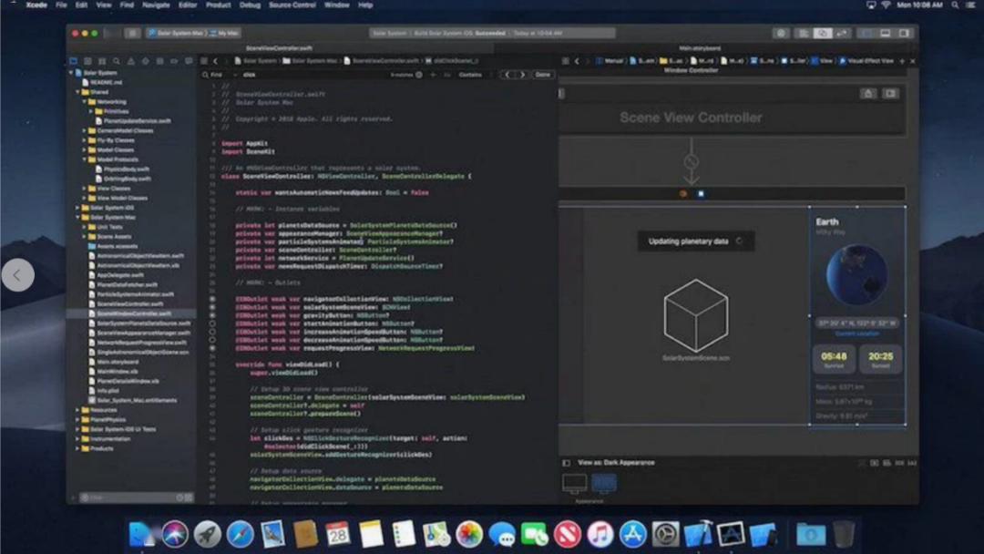This screenshot has height=554, width=984.
Task: Toggle the navigator panel visibility
Action: (866, 33)
